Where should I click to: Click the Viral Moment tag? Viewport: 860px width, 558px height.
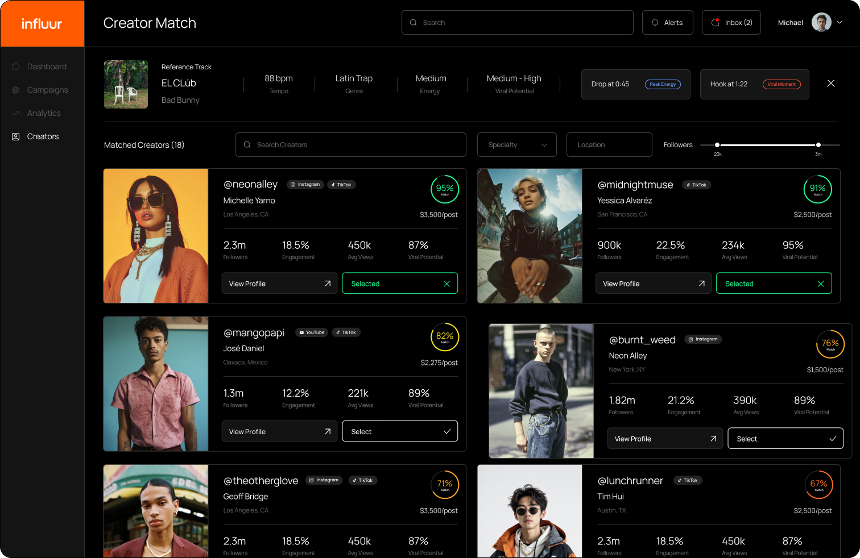[782, 84]
